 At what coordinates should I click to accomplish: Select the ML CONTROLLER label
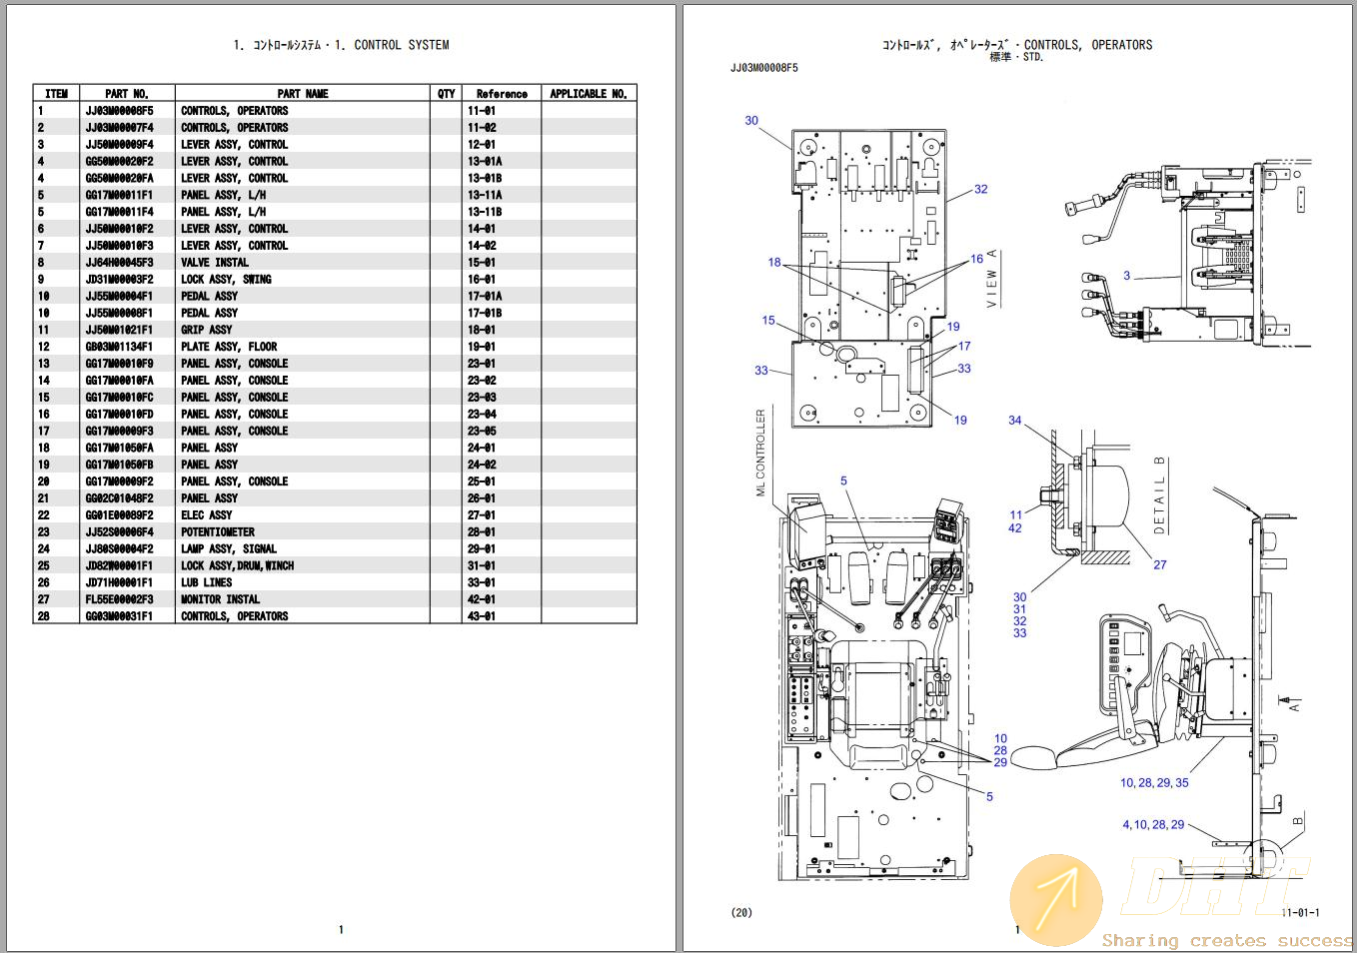(760, 453)
